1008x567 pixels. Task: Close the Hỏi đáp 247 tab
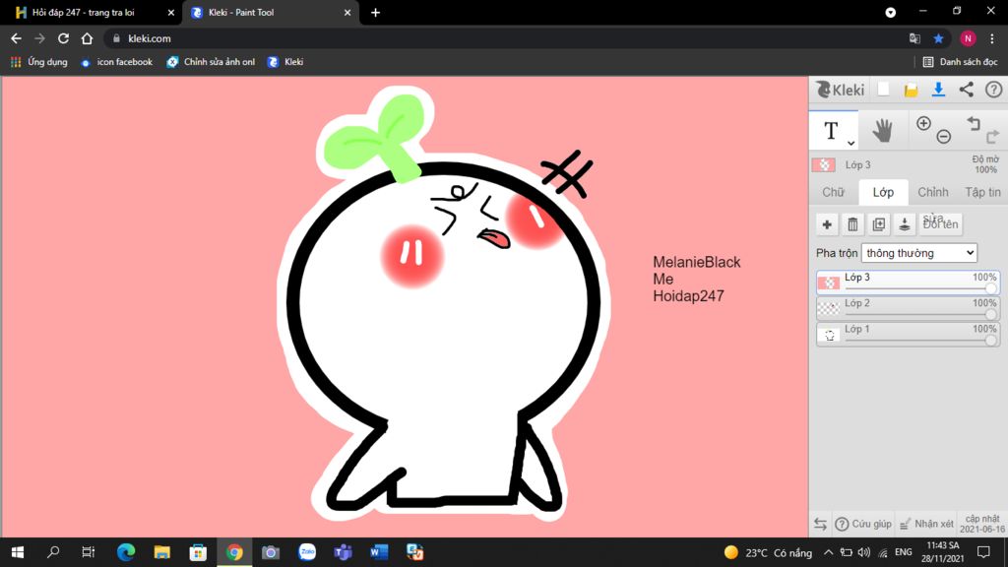pos(171,12)
